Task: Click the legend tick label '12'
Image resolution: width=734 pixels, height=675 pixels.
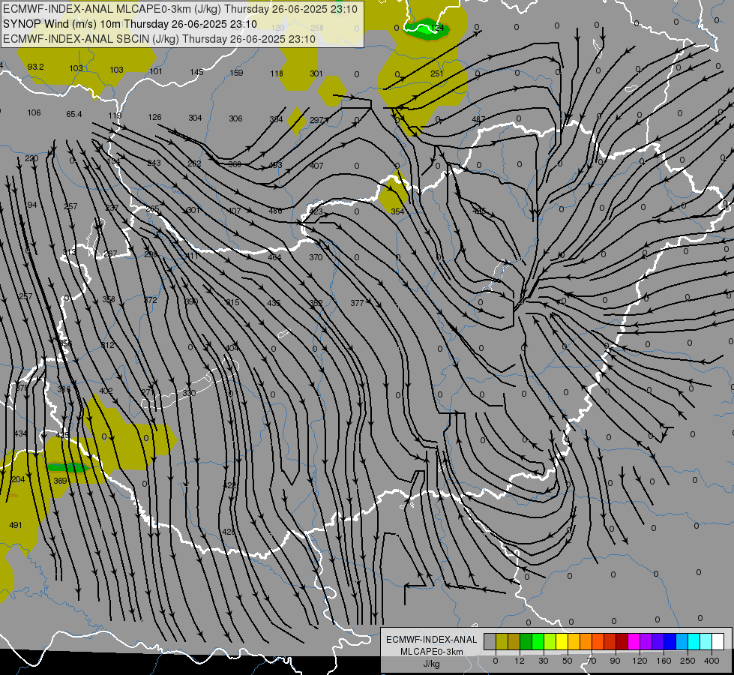Action: 520,661
